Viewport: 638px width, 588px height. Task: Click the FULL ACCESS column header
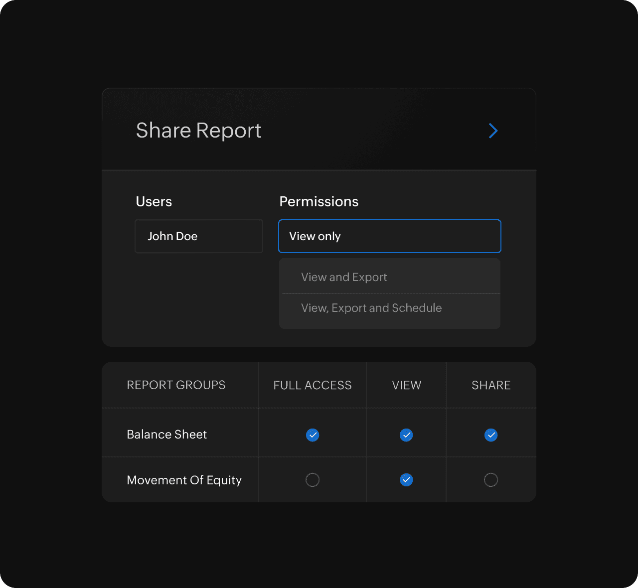point(313,385)
